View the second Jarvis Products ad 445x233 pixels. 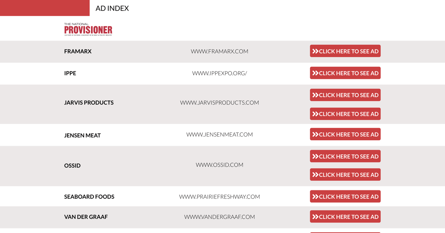(x=345, y=114)
